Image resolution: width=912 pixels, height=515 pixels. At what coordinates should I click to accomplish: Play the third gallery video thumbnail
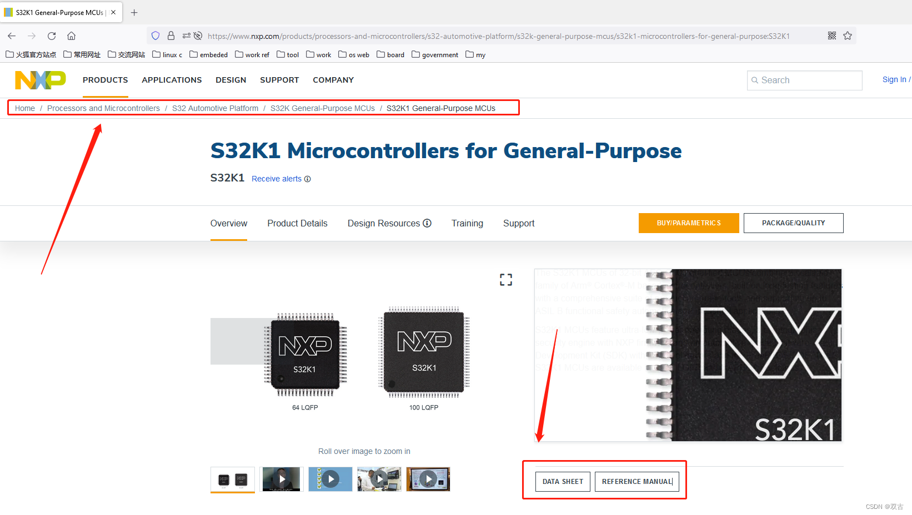click(x=330, y=479)
